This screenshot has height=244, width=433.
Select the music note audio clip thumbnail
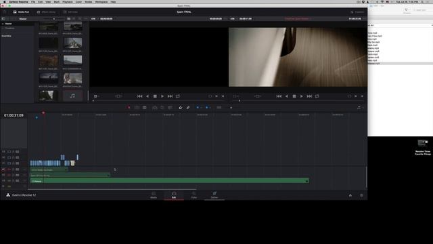tap(72, 96)
